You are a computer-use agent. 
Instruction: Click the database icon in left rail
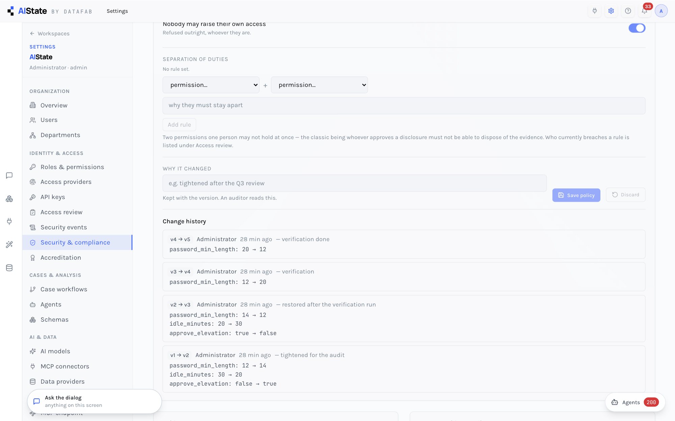pos(9,268)
